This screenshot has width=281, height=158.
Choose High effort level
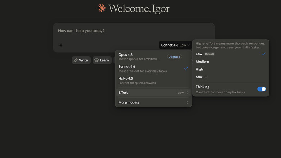click(231, 69)
